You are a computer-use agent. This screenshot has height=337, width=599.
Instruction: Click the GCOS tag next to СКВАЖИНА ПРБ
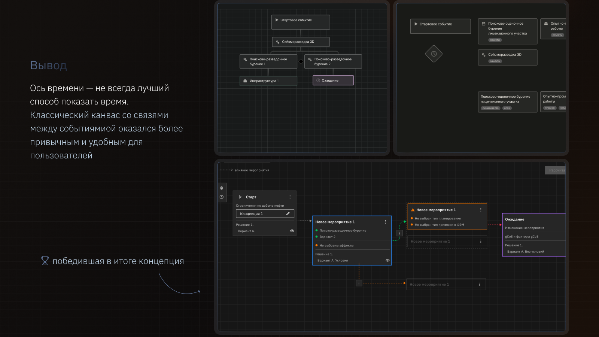[x=507, y=108]
